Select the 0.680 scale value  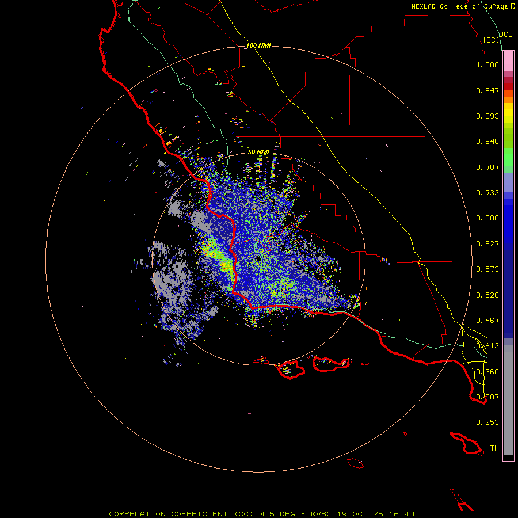pos(487,218)
